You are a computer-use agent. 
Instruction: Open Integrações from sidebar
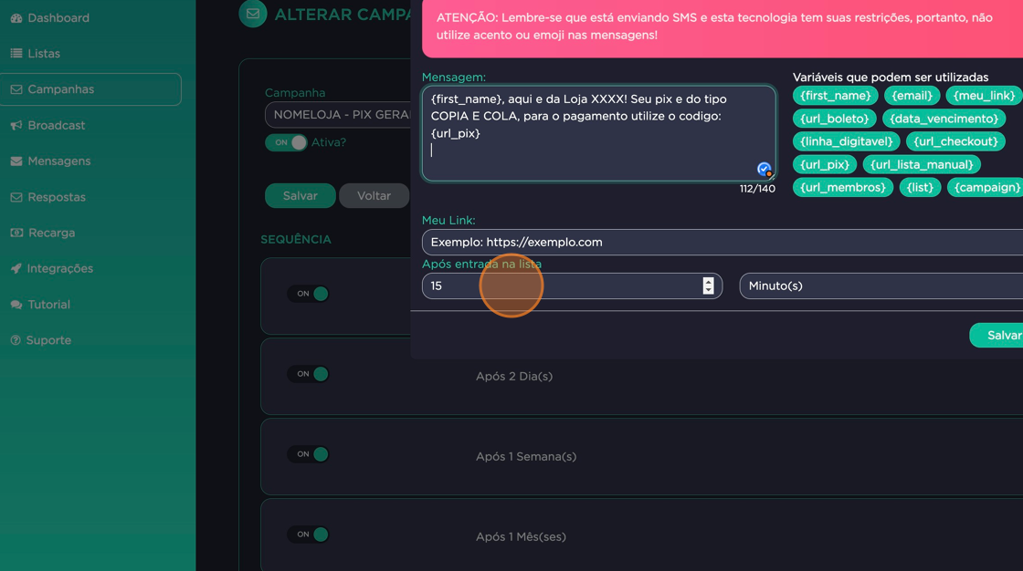(x=51, y=268)
